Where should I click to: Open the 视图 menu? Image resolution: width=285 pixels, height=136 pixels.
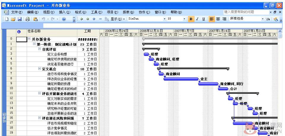tap(49, 12)
